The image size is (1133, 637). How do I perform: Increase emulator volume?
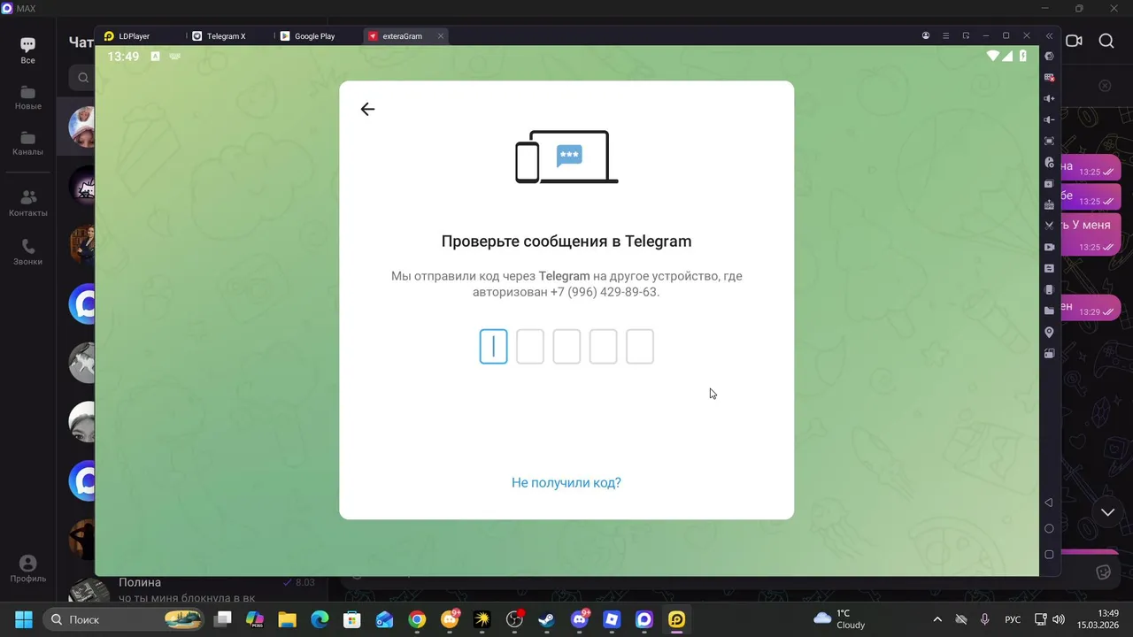point(1050,98)
